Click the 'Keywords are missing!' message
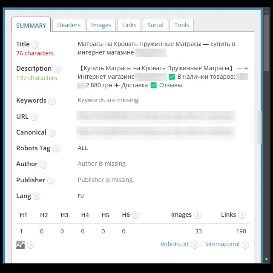 click(x=109, y=100)
